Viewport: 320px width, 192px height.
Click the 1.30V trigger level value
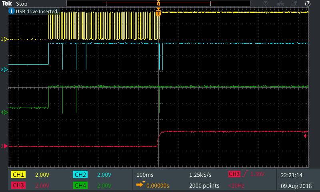257,174
